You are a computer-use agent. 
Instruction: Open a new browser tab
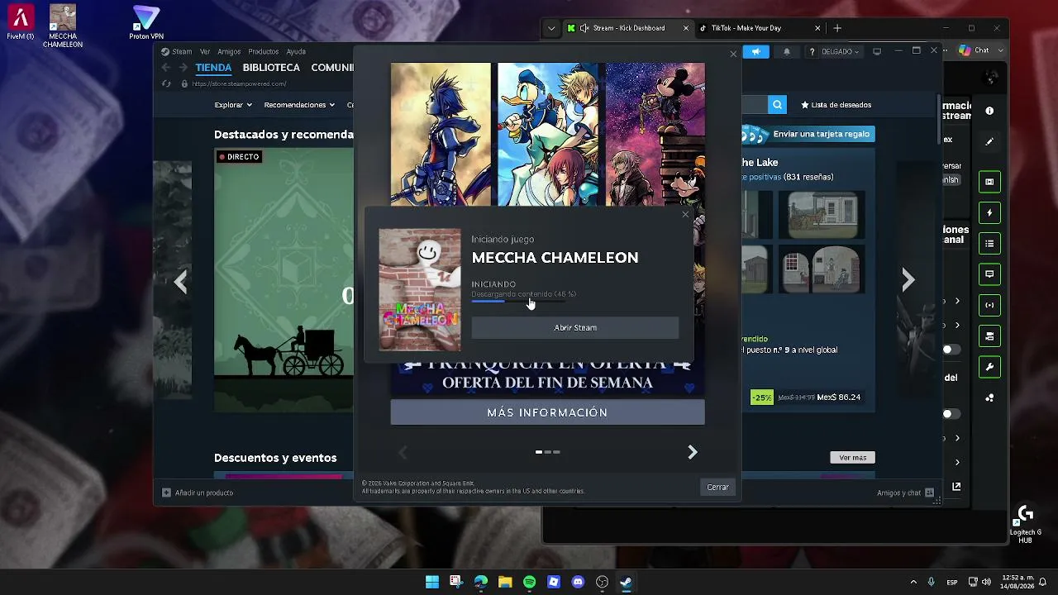click(x=837, y=28)
